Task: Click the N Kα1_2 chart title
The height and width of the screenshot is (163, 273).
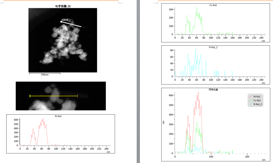Action: pyautogui.click(x=213, y=47)
